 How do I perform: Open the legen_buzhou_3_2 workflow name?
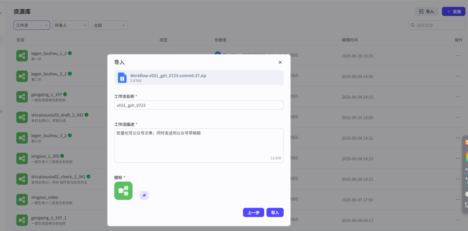49,136
